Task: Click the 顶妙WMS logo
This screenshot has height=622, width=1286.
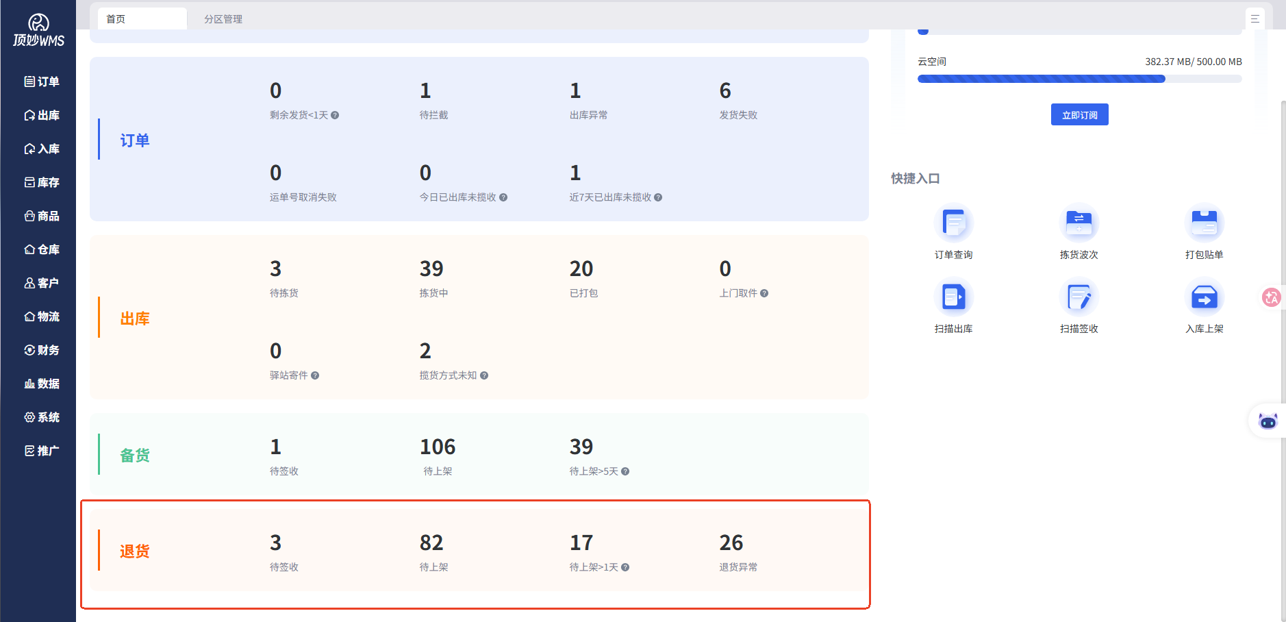Action: tap(38, 31)
